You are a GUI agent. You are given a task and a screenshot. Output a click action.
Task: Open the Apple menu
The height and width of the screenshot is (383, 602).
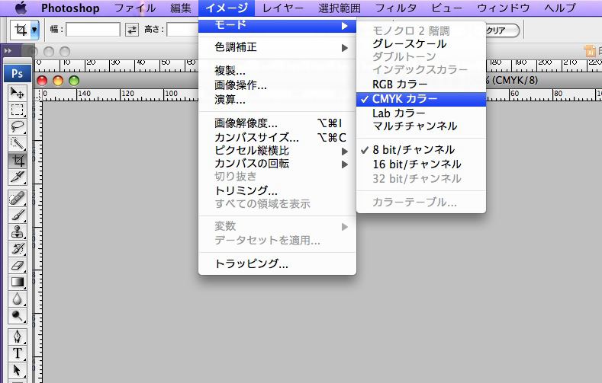coord(21,8)
